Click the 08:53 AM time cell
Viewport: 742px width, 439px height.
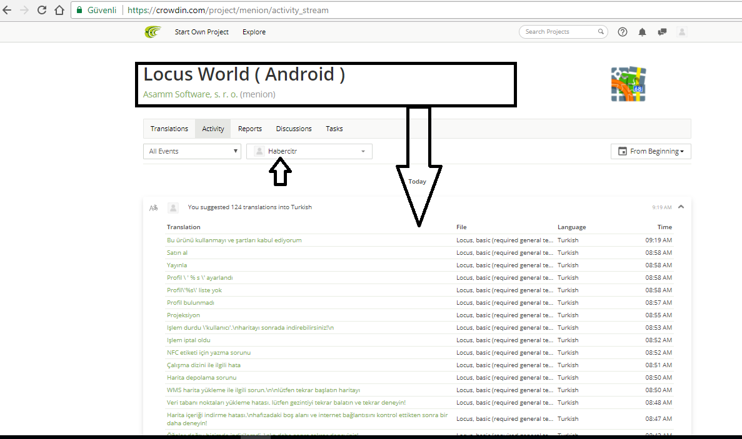coord(658,327)
